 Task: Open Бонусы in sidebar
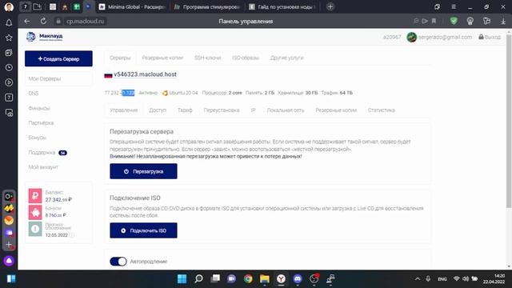38,138
